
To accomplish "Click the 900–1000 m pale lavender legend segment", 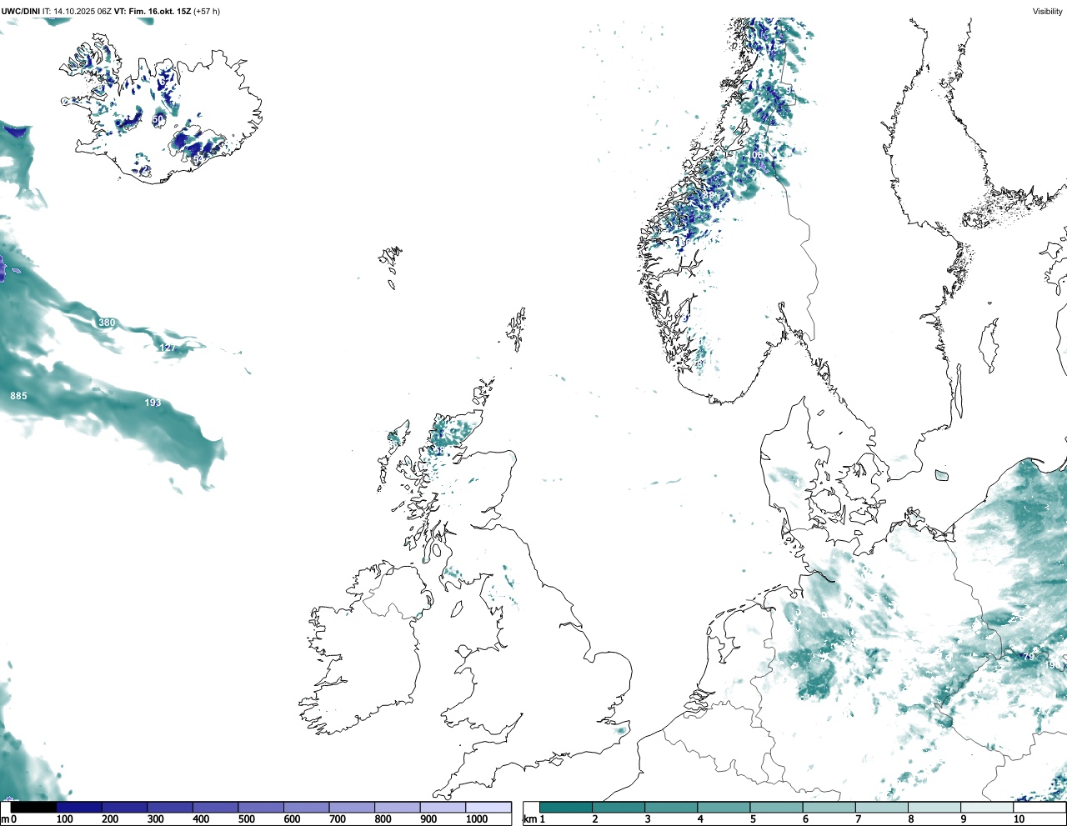I will 443,807.
